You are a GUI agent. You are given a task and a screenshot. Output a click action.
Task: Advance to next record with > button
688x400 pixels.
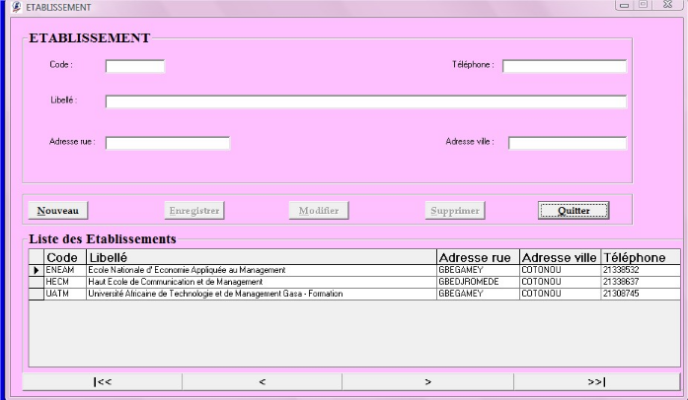tap(426, 381)
